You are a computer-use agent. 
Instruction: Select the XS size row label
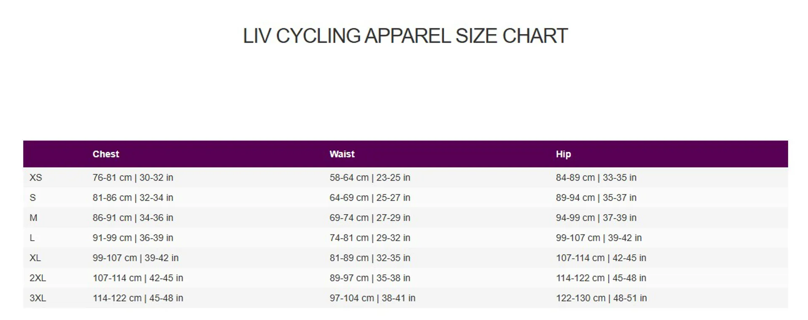[x=36, y=178]
